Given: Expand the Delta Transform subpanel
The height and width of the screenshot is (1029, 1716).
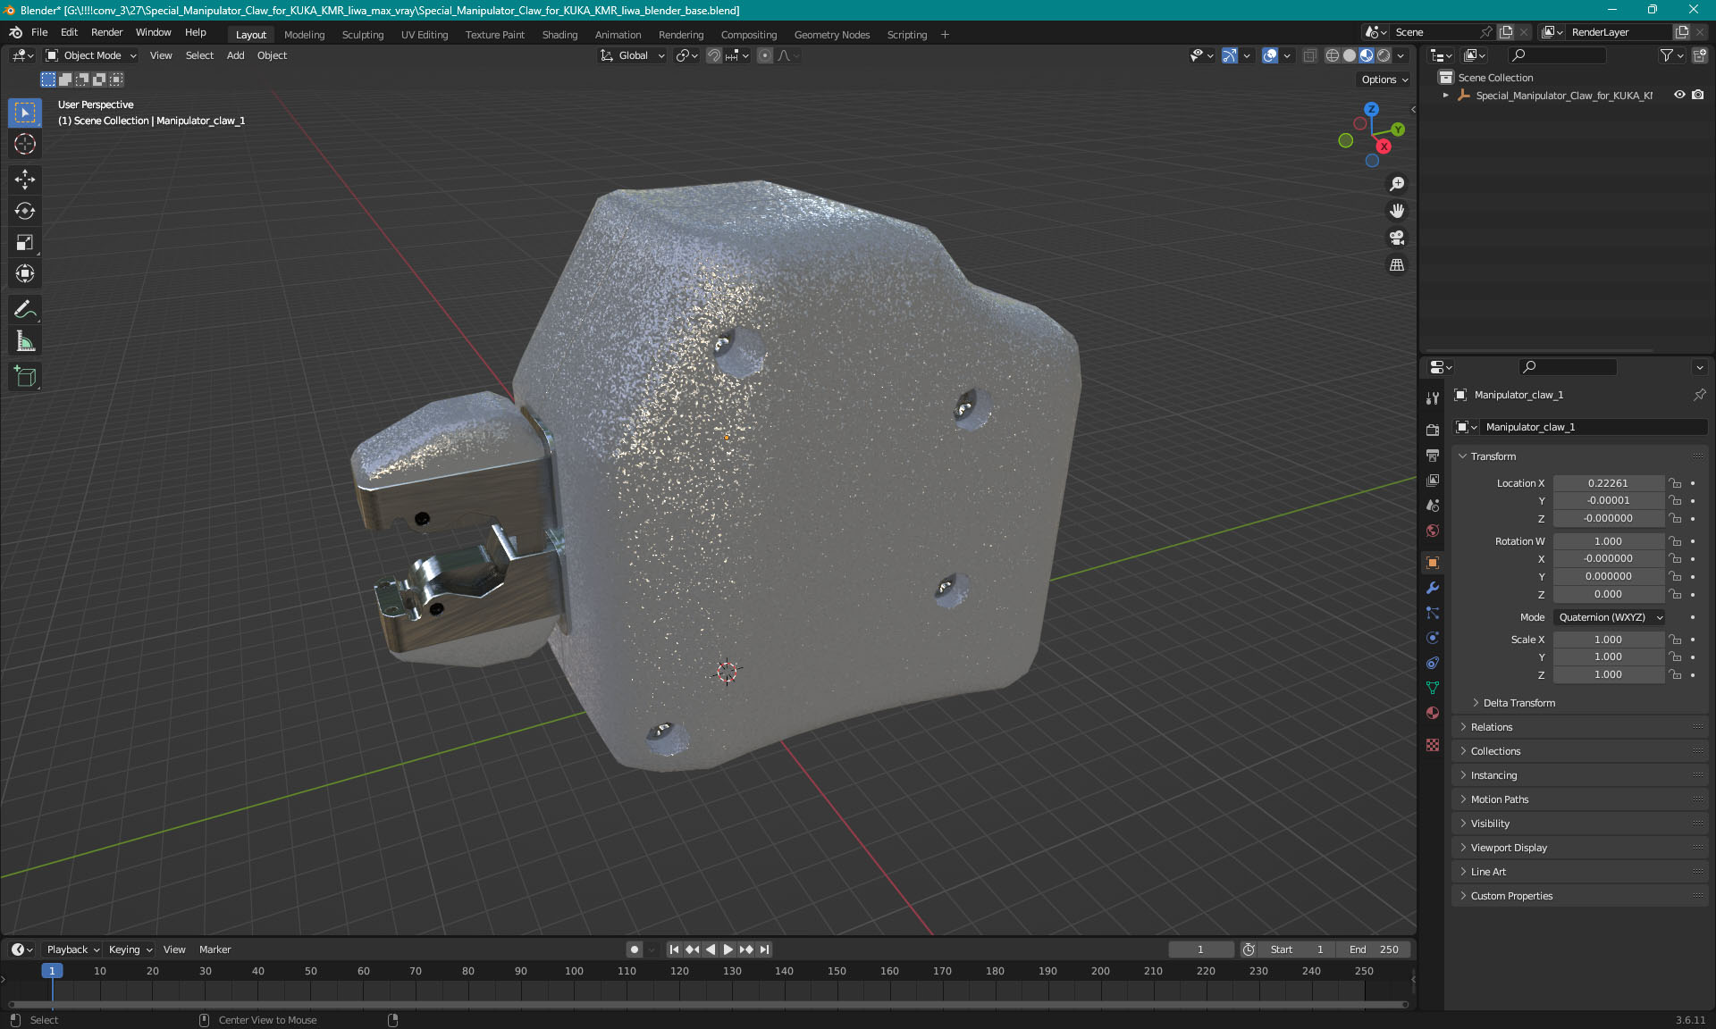Looking at the screenshot, I should pos(1518,703).
